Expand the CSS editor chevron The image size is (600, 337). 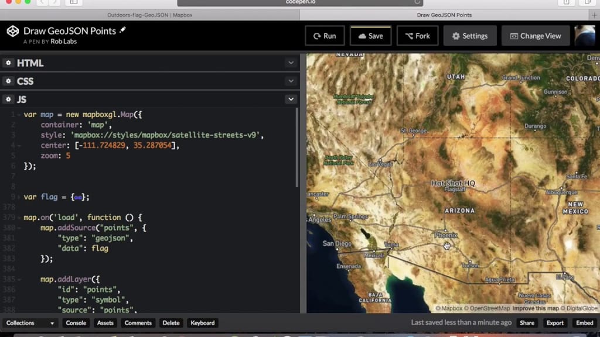coord(291,81)
